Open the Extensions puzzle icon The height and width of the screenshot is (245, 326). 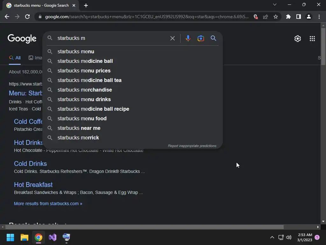(x=288, y=17)
